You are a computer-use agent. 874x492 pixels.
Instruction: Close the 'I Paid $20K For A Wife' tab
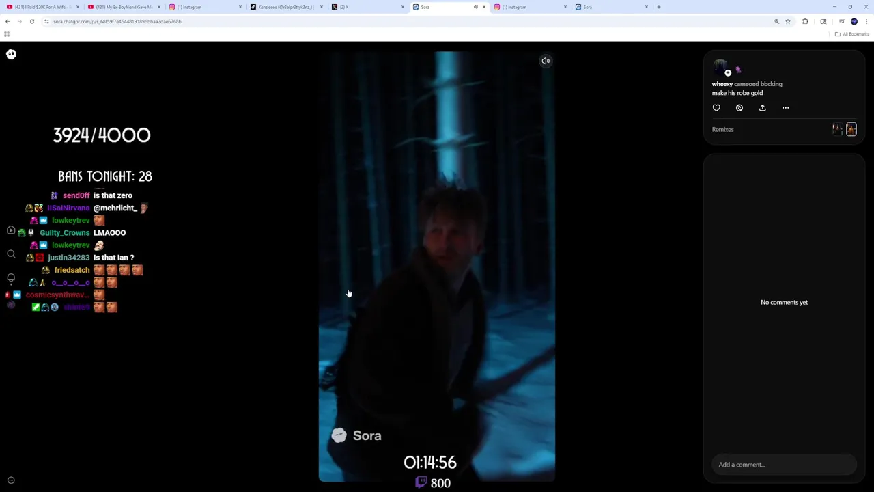78,7
